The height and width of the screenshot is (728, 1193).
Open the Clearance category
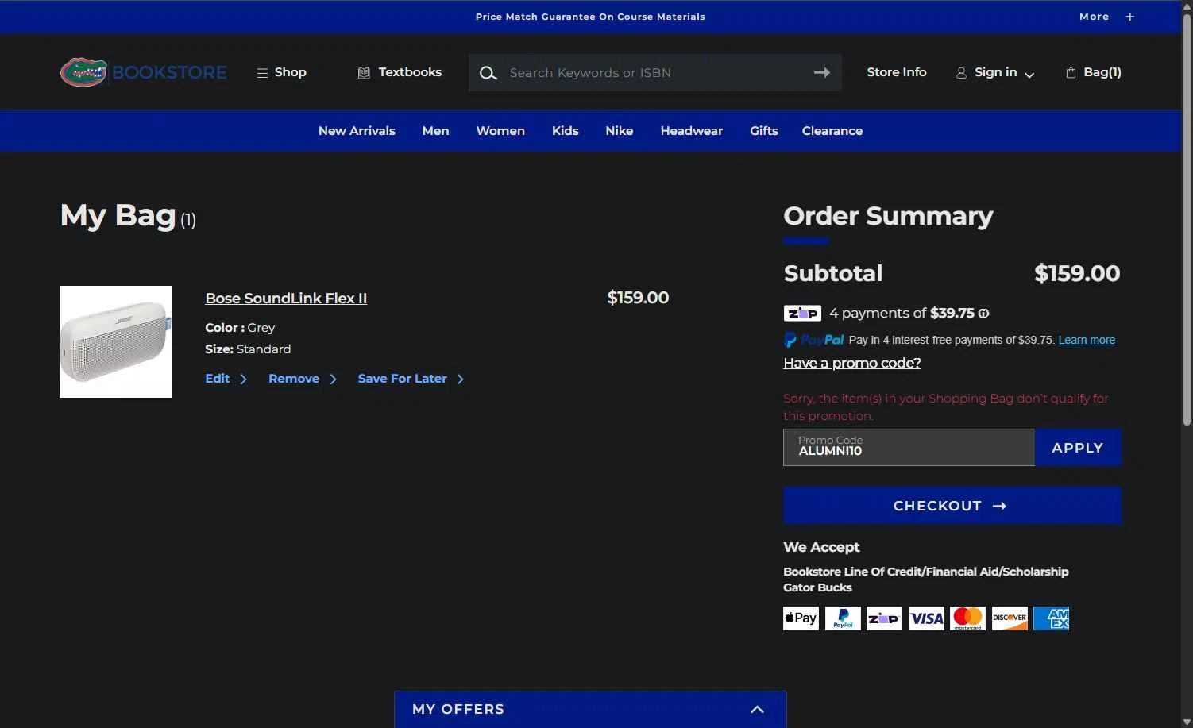pos(832,131)
